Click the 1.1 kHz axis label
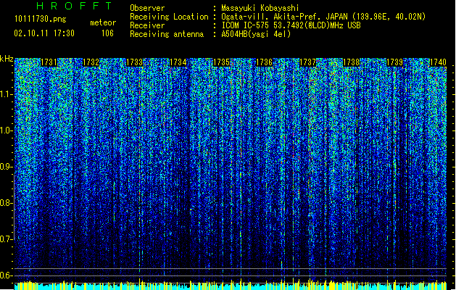 tap(7, 95)
